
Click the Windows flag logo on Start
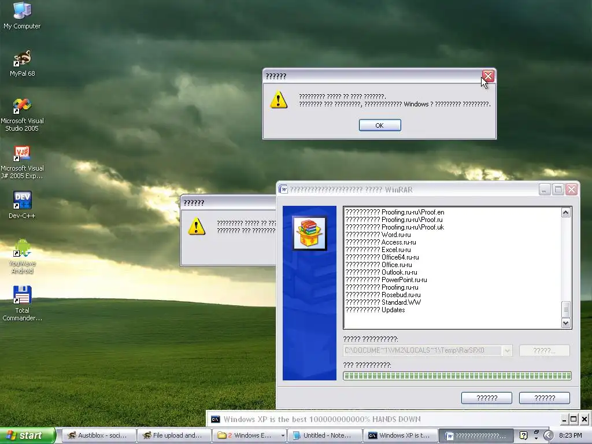pos(10,435)
